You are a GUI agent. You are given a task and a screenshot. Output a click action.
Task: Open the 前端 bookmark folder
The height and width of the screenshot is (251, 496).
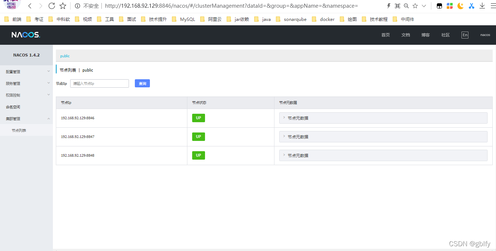tap(13, 19)
